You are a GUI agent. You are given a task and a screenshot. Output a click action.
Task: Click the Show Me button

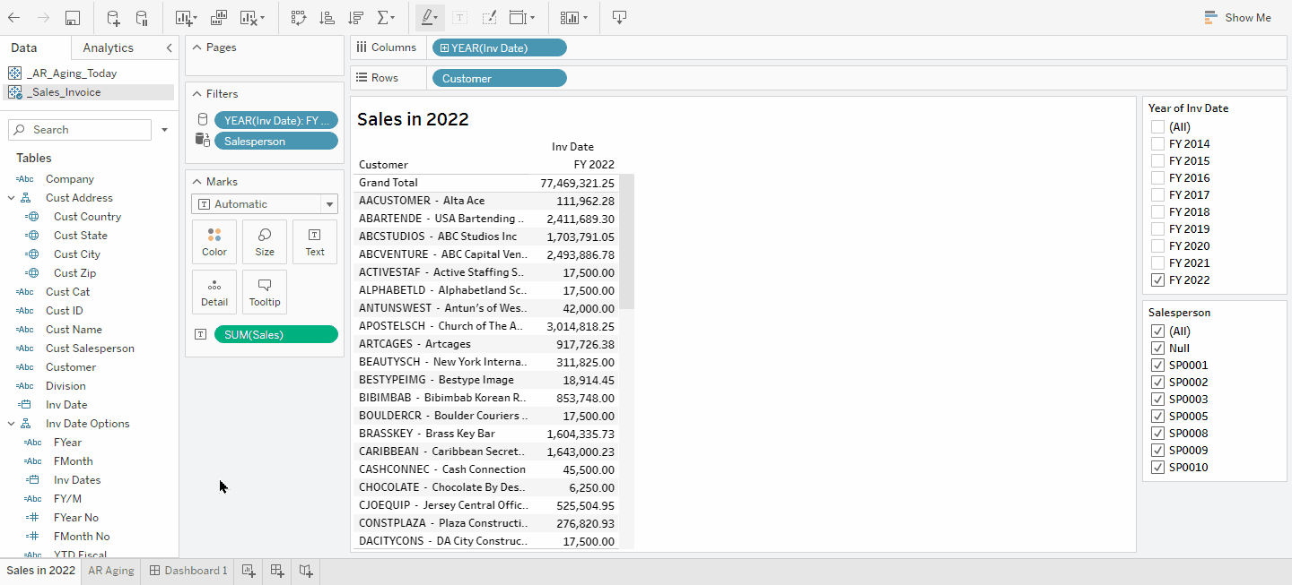click(1238, 18)
